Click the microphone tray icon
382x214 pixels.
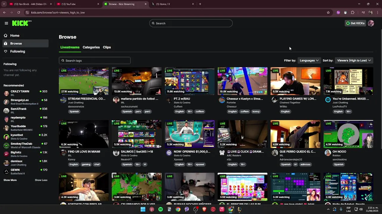point(341,209)
